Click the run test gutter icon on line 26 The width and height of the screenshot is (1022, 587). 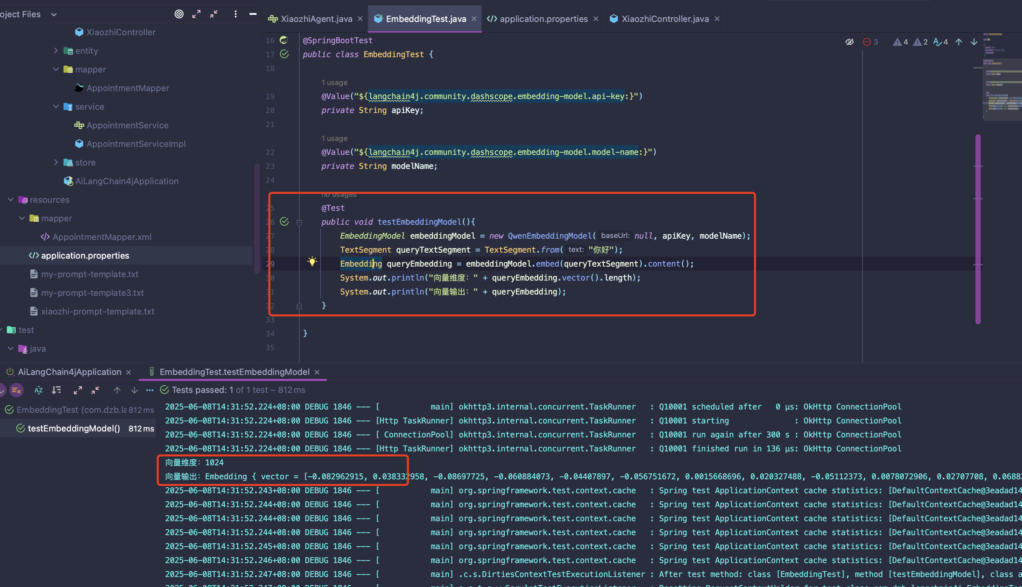click(x=285, y=221)
